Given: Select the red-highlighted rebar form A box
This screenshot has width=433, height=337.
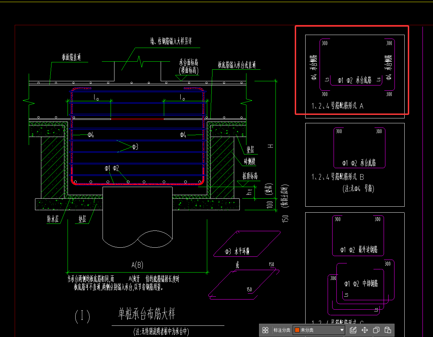Looking at the screenshot, I should coord(352,70).
